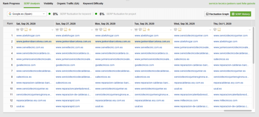Click reparacalderas.esy.com.es under Tue, Sep 29

pyautogui.click(x=150, y=100)
